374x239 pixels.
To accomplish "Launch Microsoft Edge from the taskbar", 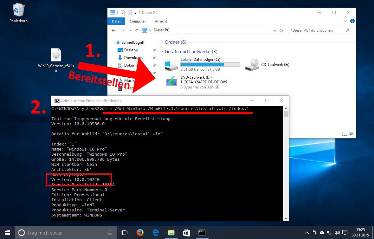I will (155, 232).
